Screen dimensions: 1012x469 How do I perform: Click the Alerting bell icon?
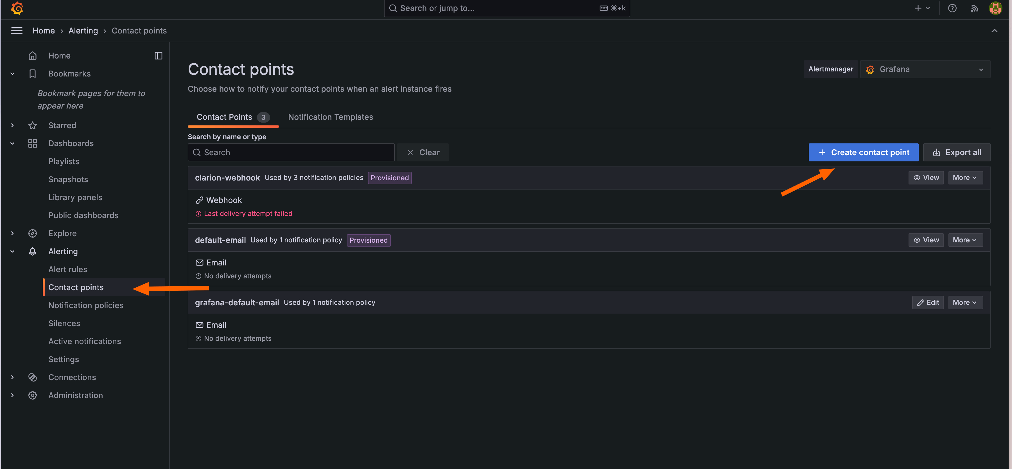(33, 251)
